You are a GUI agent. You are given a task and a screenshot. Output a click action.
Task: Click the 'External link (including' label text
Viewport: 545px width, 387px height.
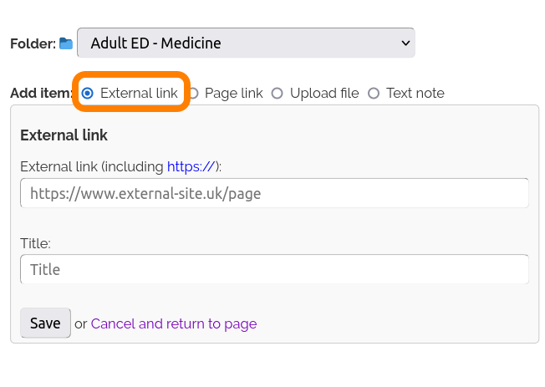point(92,166)
